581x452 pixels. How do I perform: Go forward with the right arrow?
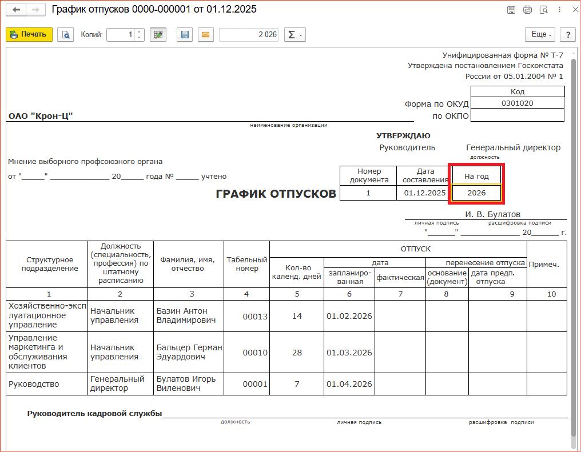35,10
